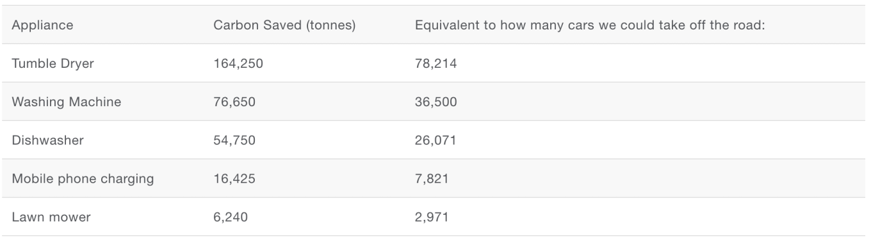The width and height of the screenshot is (871, 250).
Task: Click empty space in Lawn mower row
Action: [x=660, y=217]
